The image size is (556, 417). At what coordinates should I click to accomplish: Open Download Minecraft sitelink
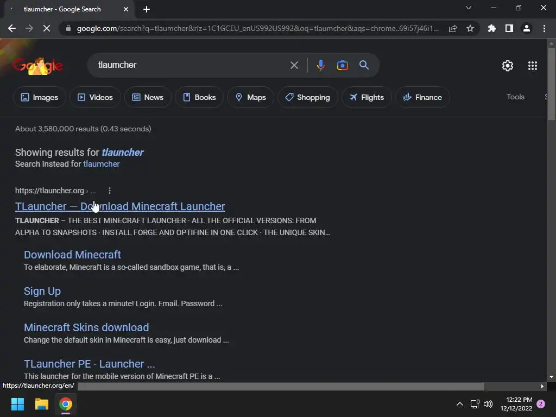[72, 255]
